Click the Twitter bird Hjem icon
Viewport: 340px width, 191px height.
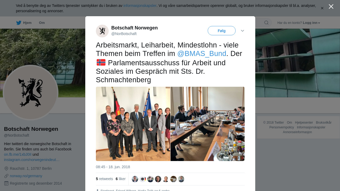pyautogui.click(x=19, y=23)
